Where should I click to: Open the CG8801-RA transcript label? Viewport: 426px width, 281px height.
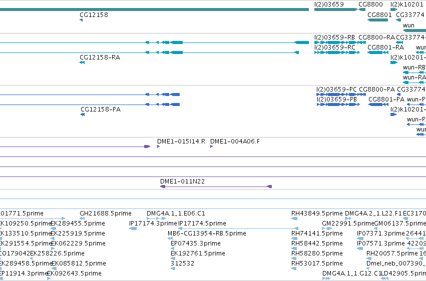coord(386,47)
